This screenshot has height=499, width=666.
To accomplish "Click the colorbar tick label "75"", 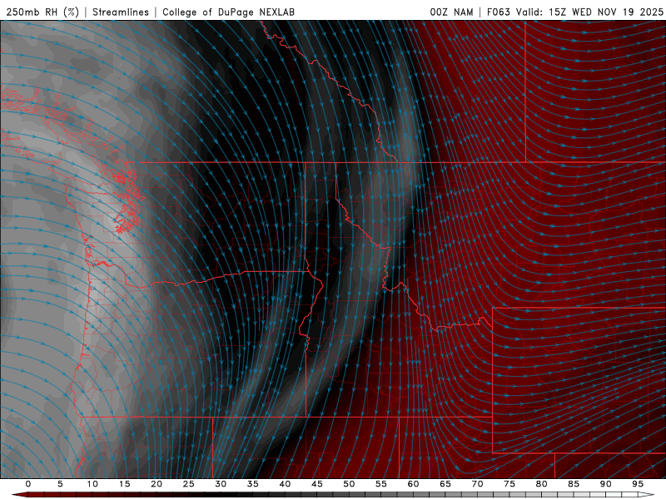I will pyautogui.click(x=509, y=484).
